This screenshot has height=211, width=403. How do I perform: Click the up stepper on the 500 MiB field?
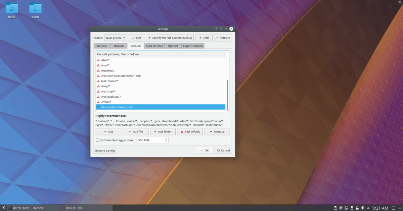point(166,138)
